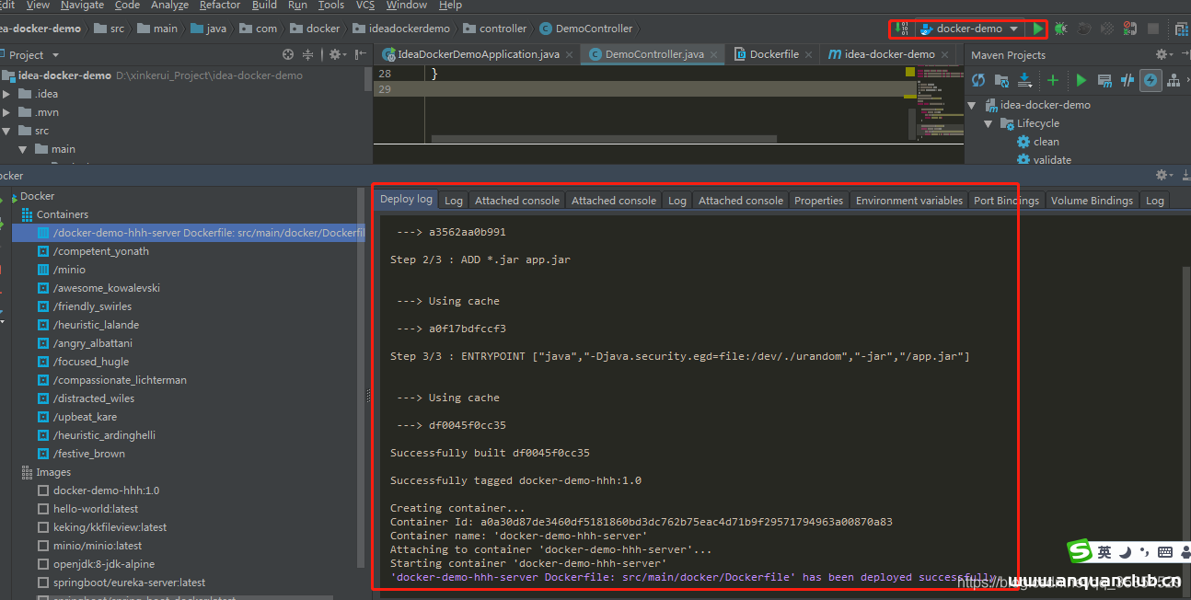1191x600 pixels.
Task: Open Project panel gear settings
Action: click(337, 55)
